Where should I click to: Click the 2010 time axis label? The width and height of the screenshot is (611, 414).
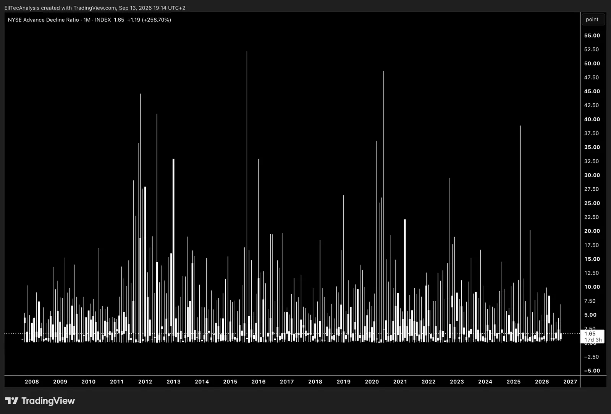89,382
